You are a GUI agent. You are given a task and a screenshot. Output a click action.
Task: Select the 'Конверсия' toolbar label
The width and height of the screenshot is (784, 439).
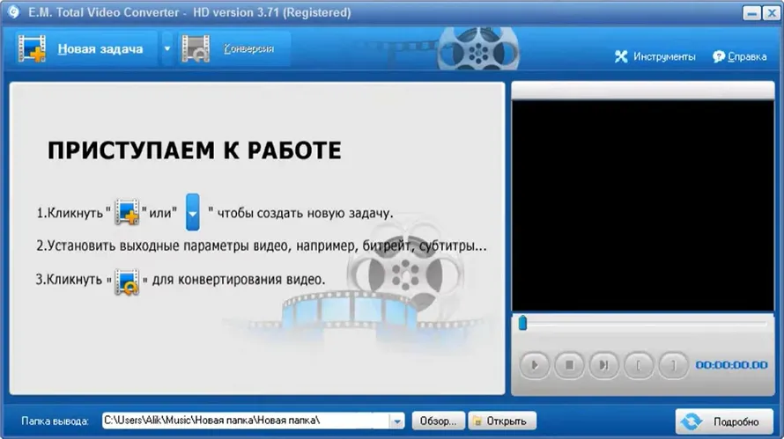pos(248,48)
